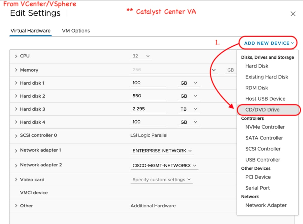
Task: Select RDM Disk in the device menu
Action: 257,88
